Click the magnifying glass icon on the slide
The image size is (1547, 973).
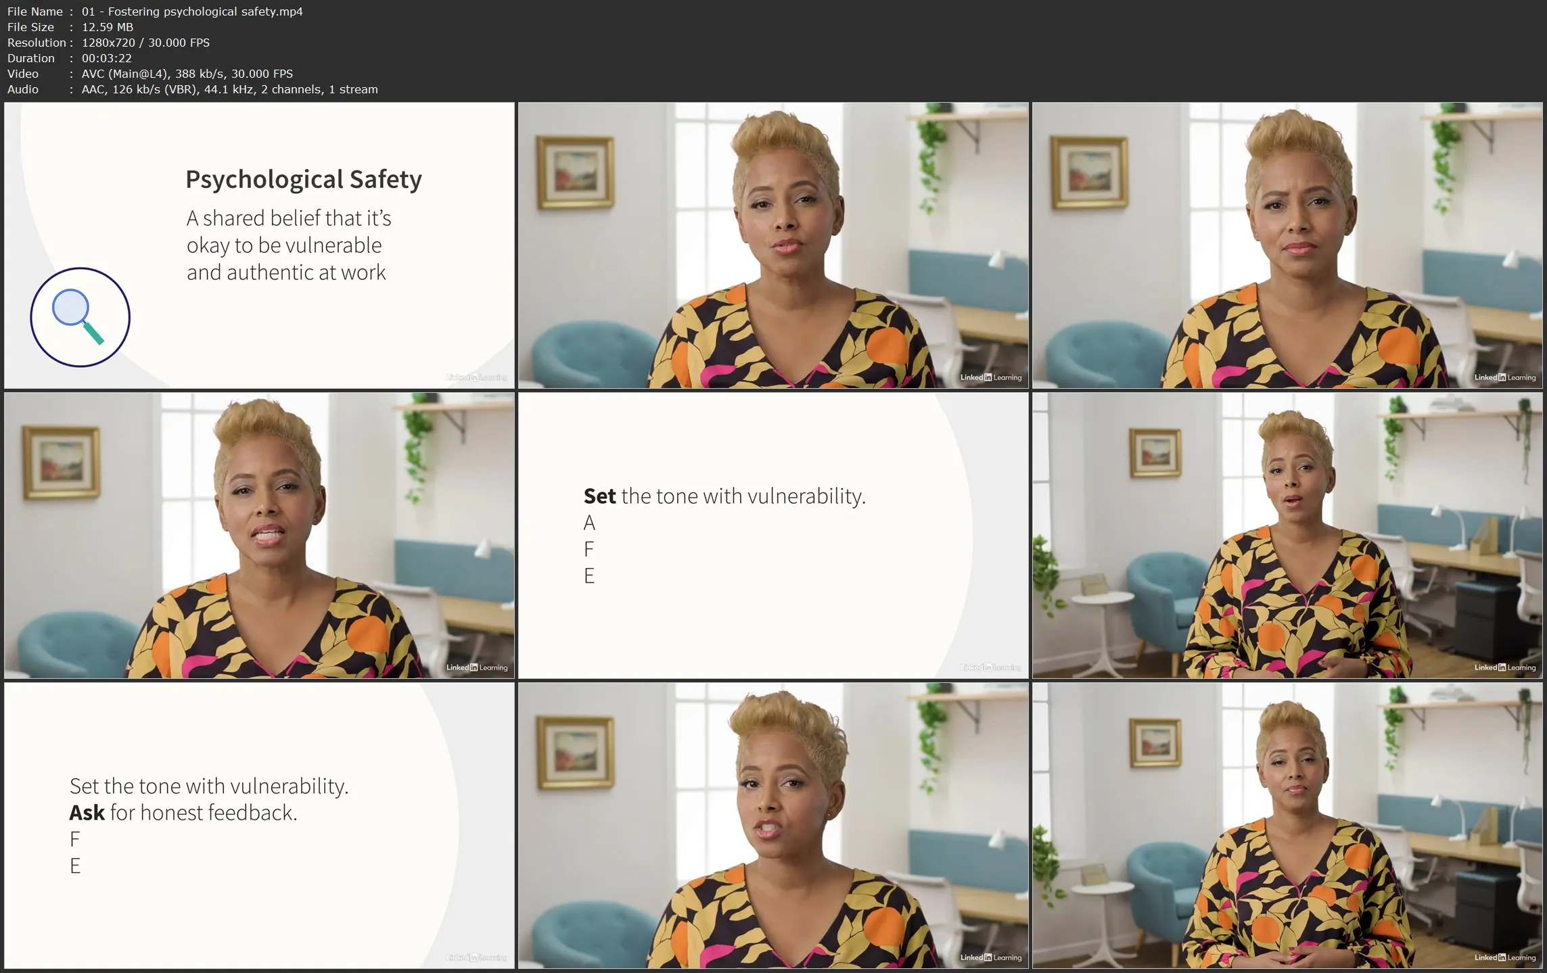[x=80, y=317]
